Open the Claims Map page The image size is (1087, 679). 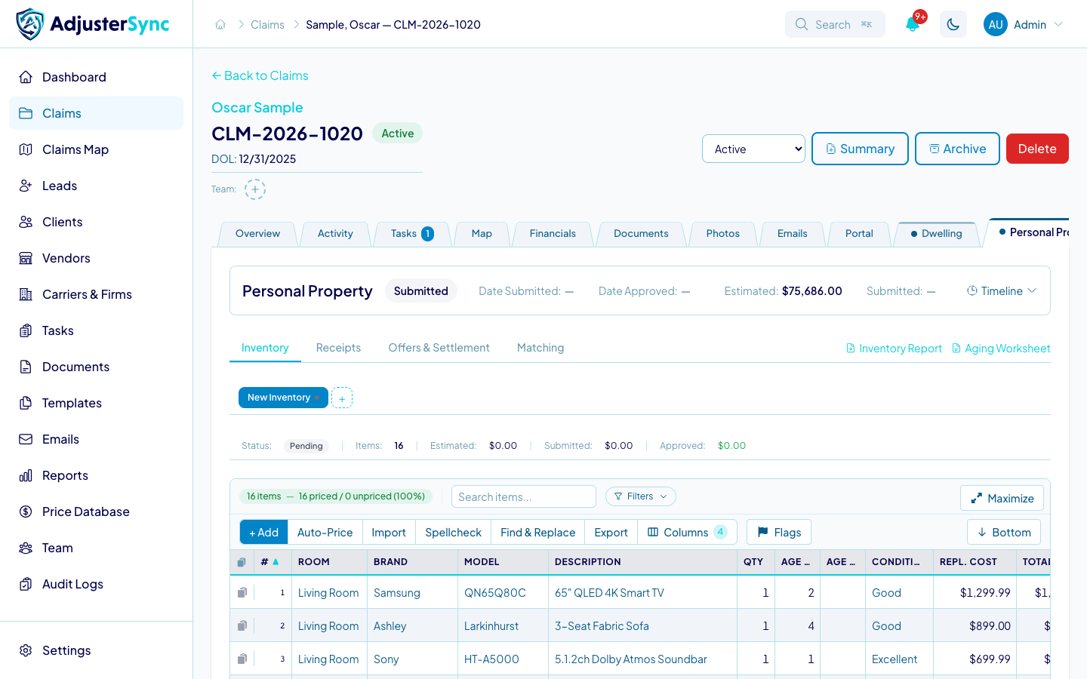click(x=97, y=149)
